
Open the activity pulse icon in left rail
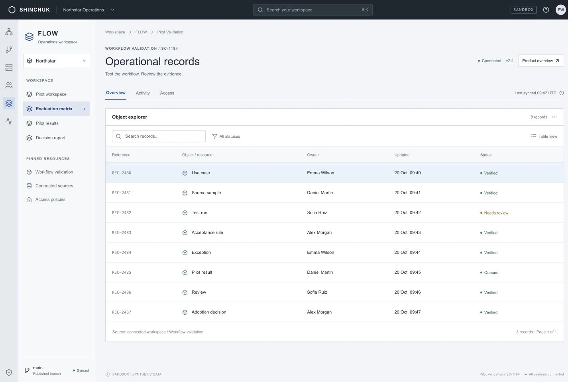[9, 121]
